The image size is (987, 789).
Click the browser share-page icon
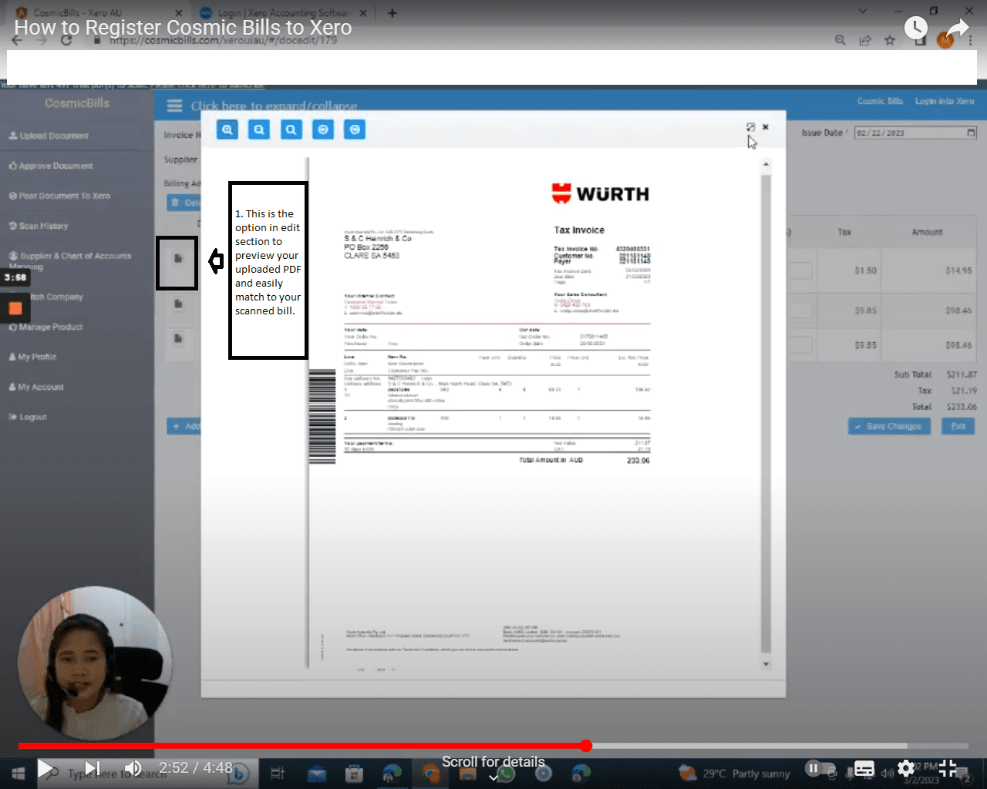click(865, 40)
